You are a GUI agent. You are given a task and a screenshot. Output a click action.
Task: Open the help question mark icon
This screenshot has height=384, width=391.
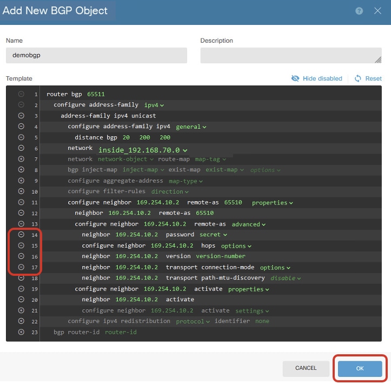click(x=359, y=11)
